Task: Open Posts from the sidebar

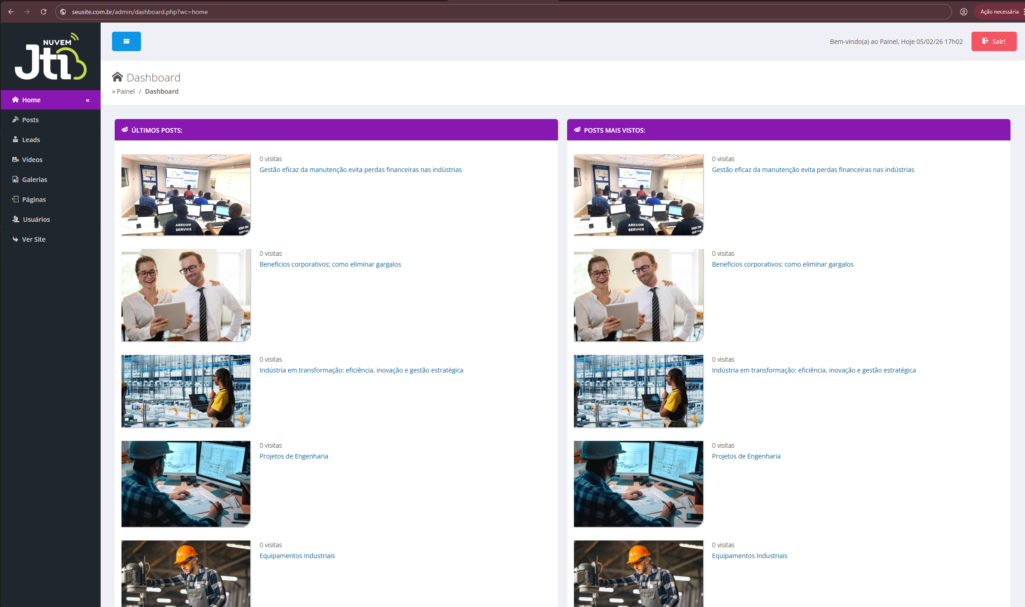Action: click(30, 120)
